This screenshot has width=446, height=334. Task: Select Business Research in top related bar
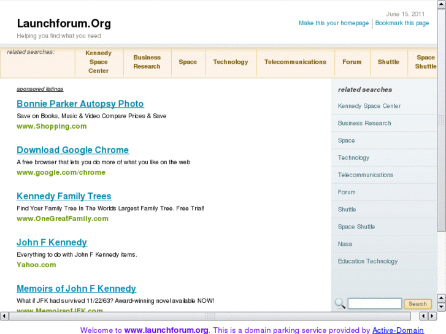point(147,62)
